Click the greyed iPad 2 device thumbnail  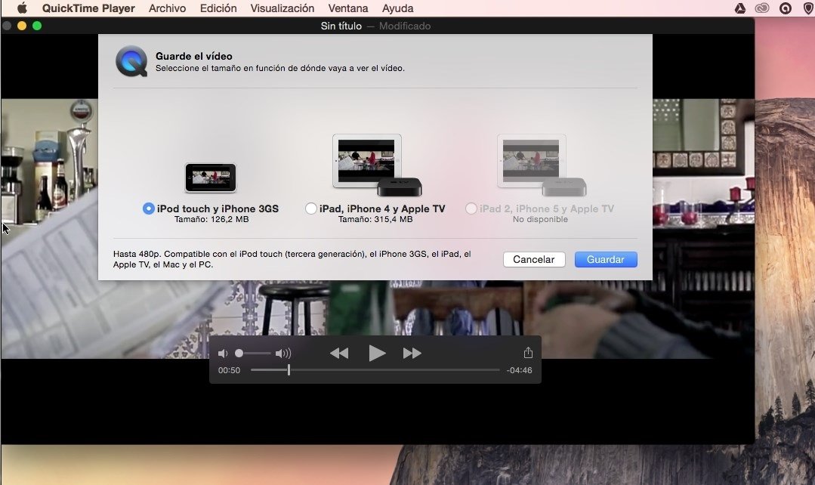pos(542,165)
